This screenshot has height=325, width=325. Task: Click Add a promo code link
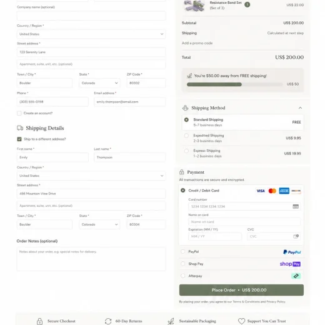[197, 43]
